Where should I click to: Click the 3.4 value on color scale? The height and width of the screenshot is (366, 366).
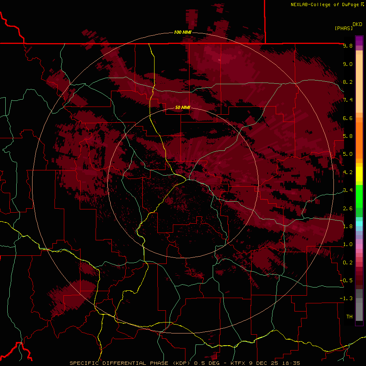(348, 190)
